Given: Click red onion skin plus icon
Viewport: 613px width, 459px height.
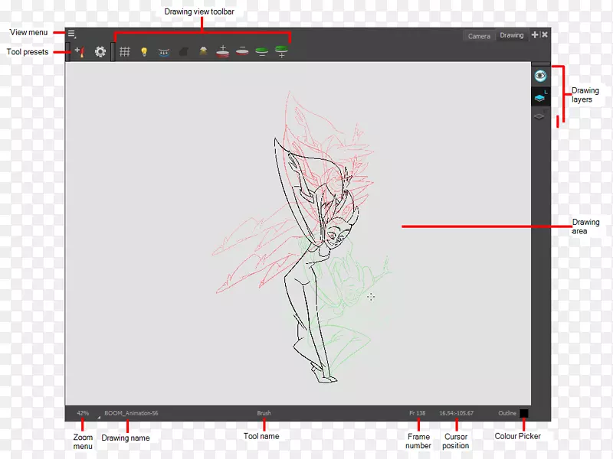Looking at the screenshot, I should click(223, 52).
